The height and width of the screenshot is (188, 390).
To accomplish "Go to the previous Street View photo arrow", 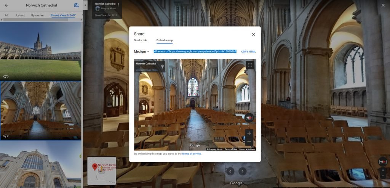I will [x=230, y=171].
